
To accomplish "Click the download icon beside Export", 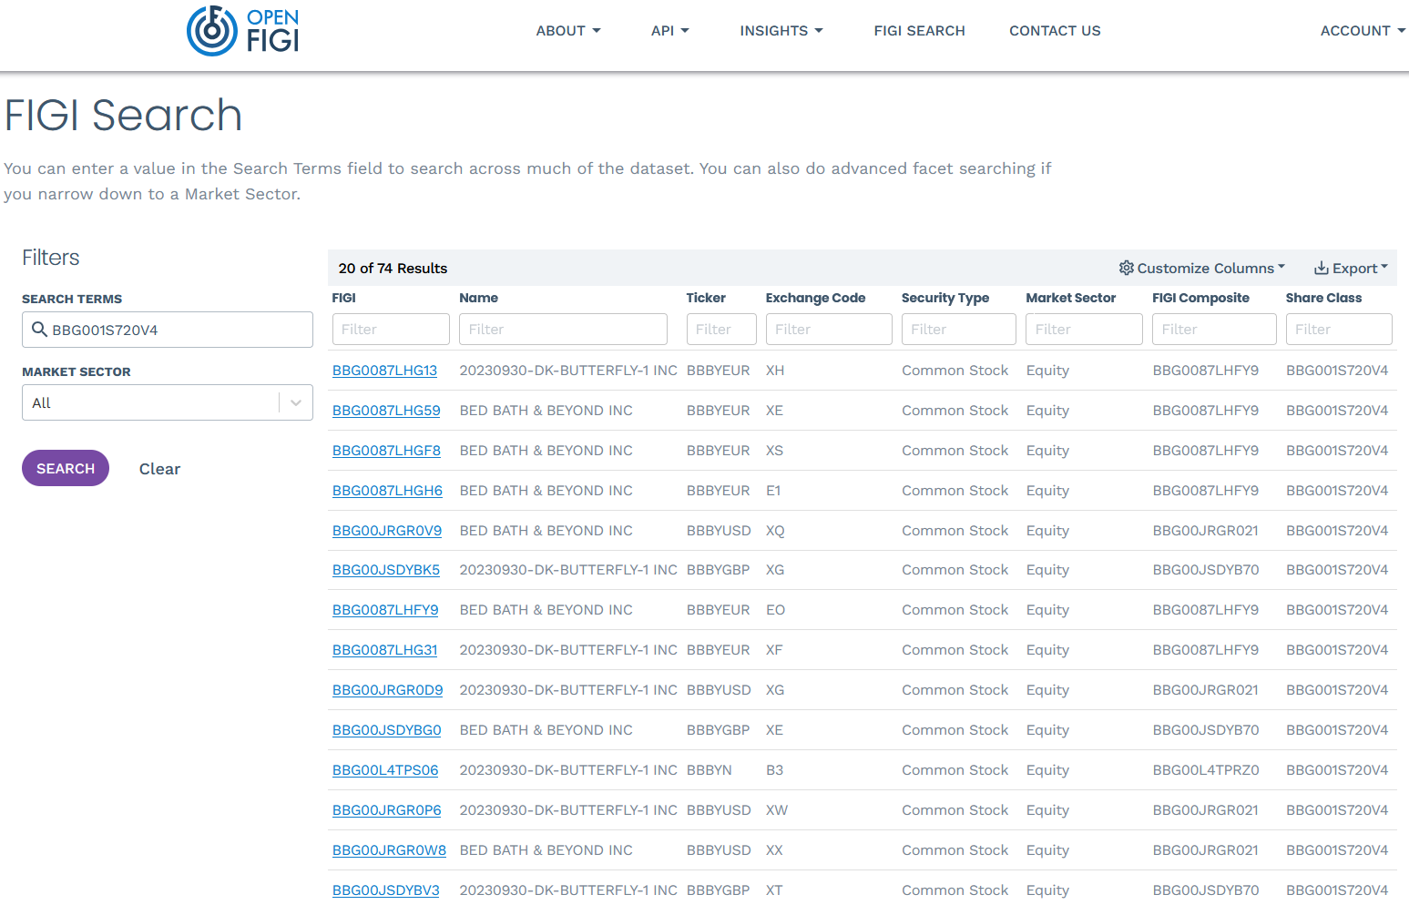I will point(1321,268).
